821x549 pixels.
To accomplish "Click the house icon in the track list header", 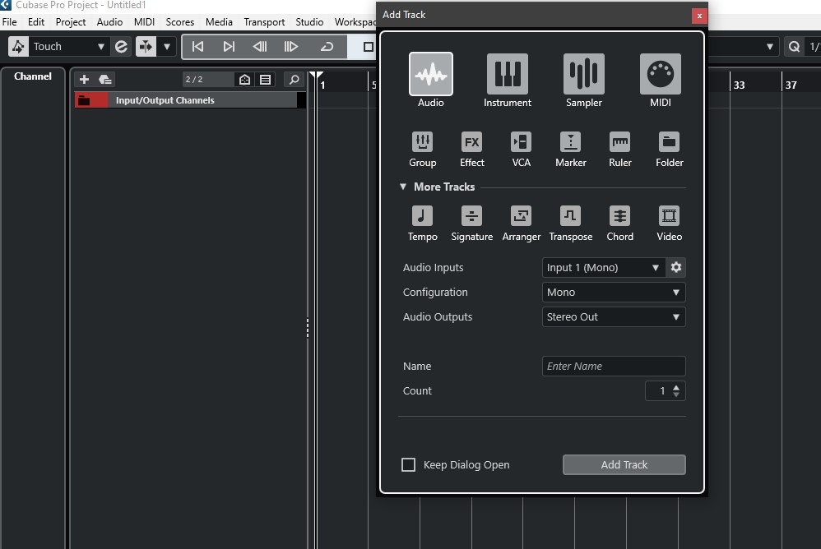I will coord(244,80).
